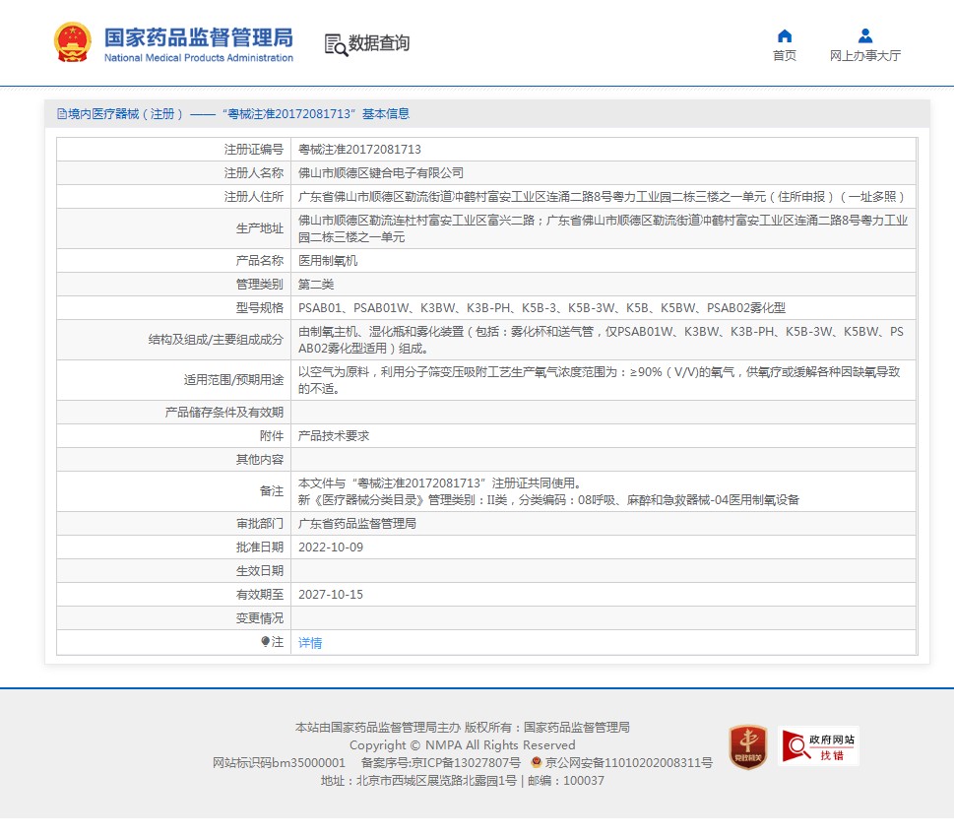Click the 注册人名称 row label

coord(254,173)
